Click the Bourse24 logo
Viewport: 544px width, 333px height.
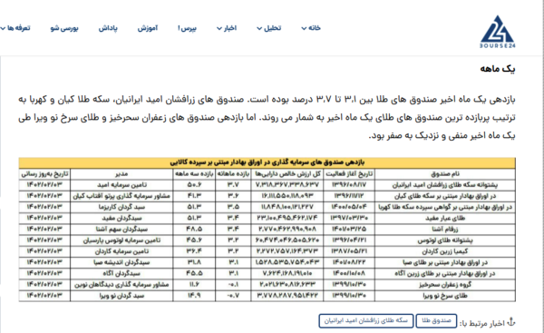coord(498,32)
